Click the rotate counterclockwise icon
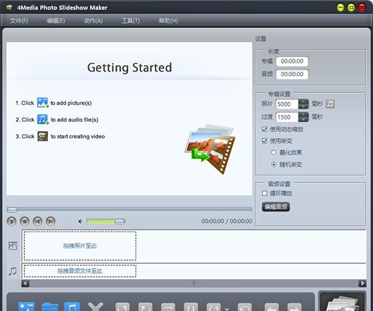The height and width of the screenshot is (311, 373). [x=122, y=307]
